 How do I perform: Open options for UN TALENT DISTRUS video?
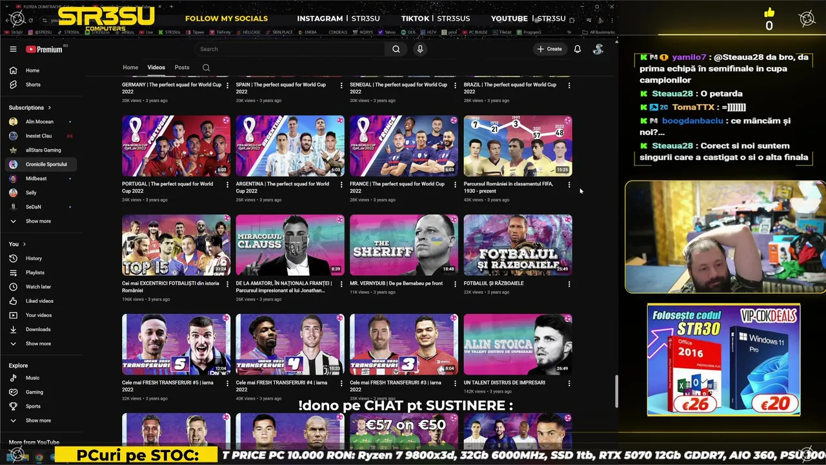click(569, 384)
